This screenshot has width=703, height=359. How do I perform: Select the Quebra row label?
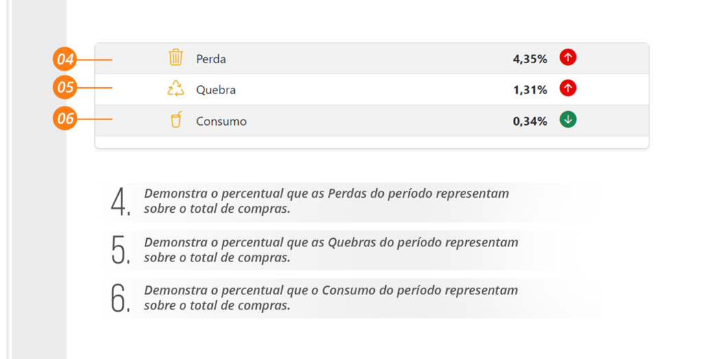[x=216, y=90]
